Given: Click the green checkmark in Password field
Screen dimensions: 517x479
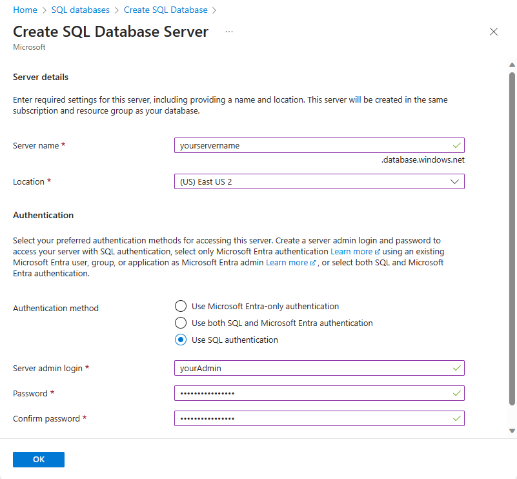Looking at the screenshot, I should tap(457, 393).
